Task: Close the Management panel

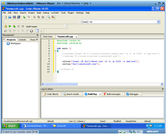Action: click(x=38, y=35)
